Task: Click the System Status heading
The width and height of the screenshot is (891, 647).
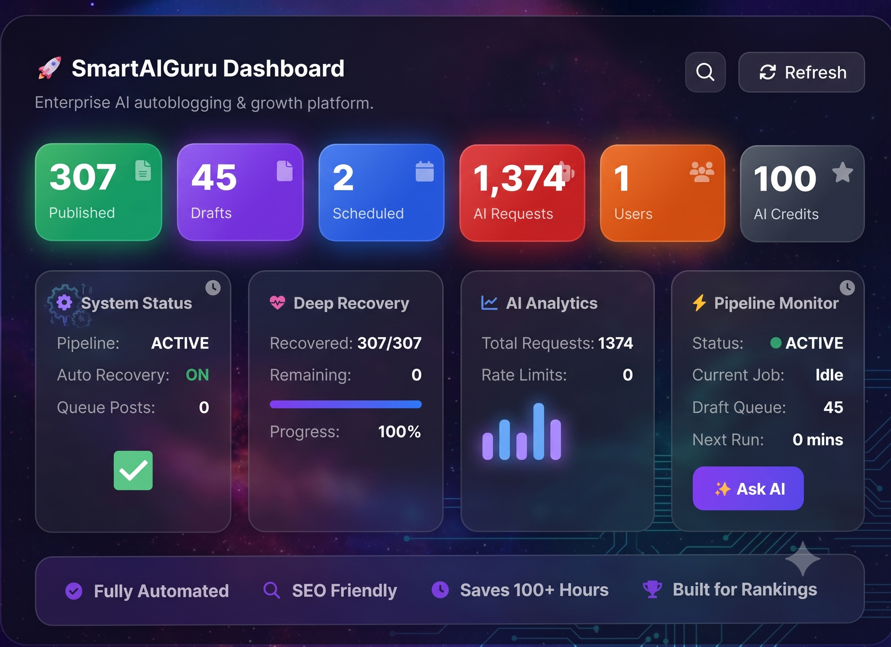Action: tap(136, 303)
